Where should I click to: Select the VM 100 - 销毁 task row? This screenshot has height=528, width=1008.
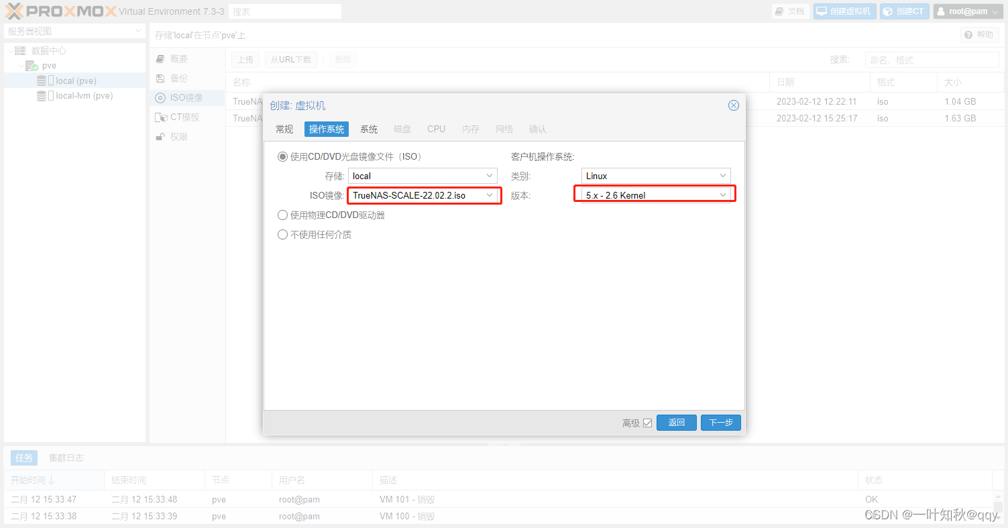click(x=498, y=516)
